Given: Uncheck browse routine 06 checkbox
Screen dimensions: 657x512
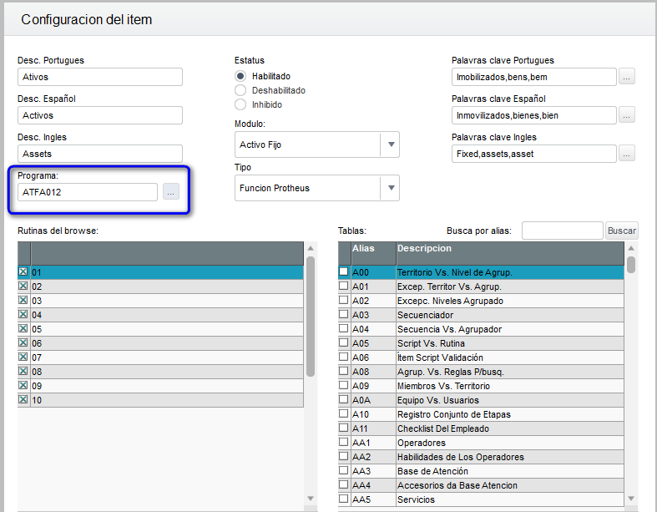Looking at the screenshot, I should pyautogui.click(x=23, y=342).
